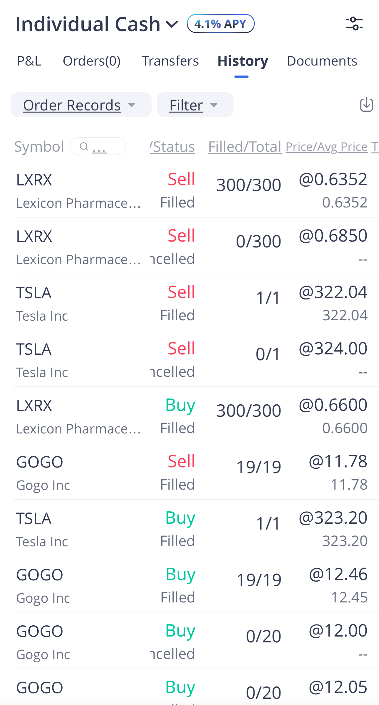Open the Orders(0) tab
This screenshot has height=705, width=379.
click(x=91, y=61)
